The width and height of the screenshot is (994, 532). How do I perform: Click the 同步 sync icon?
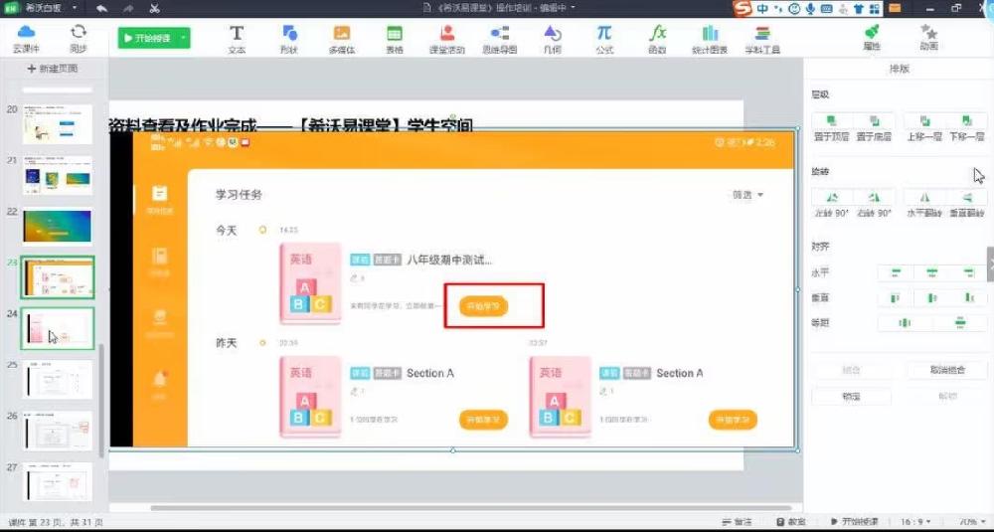click(x=79, y=38)
